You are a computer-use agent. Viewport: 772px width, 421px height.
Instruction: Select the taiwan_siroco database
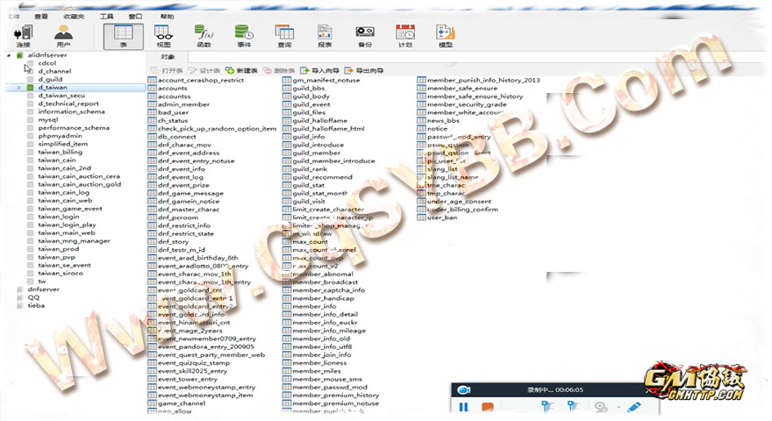coord(61,274)
